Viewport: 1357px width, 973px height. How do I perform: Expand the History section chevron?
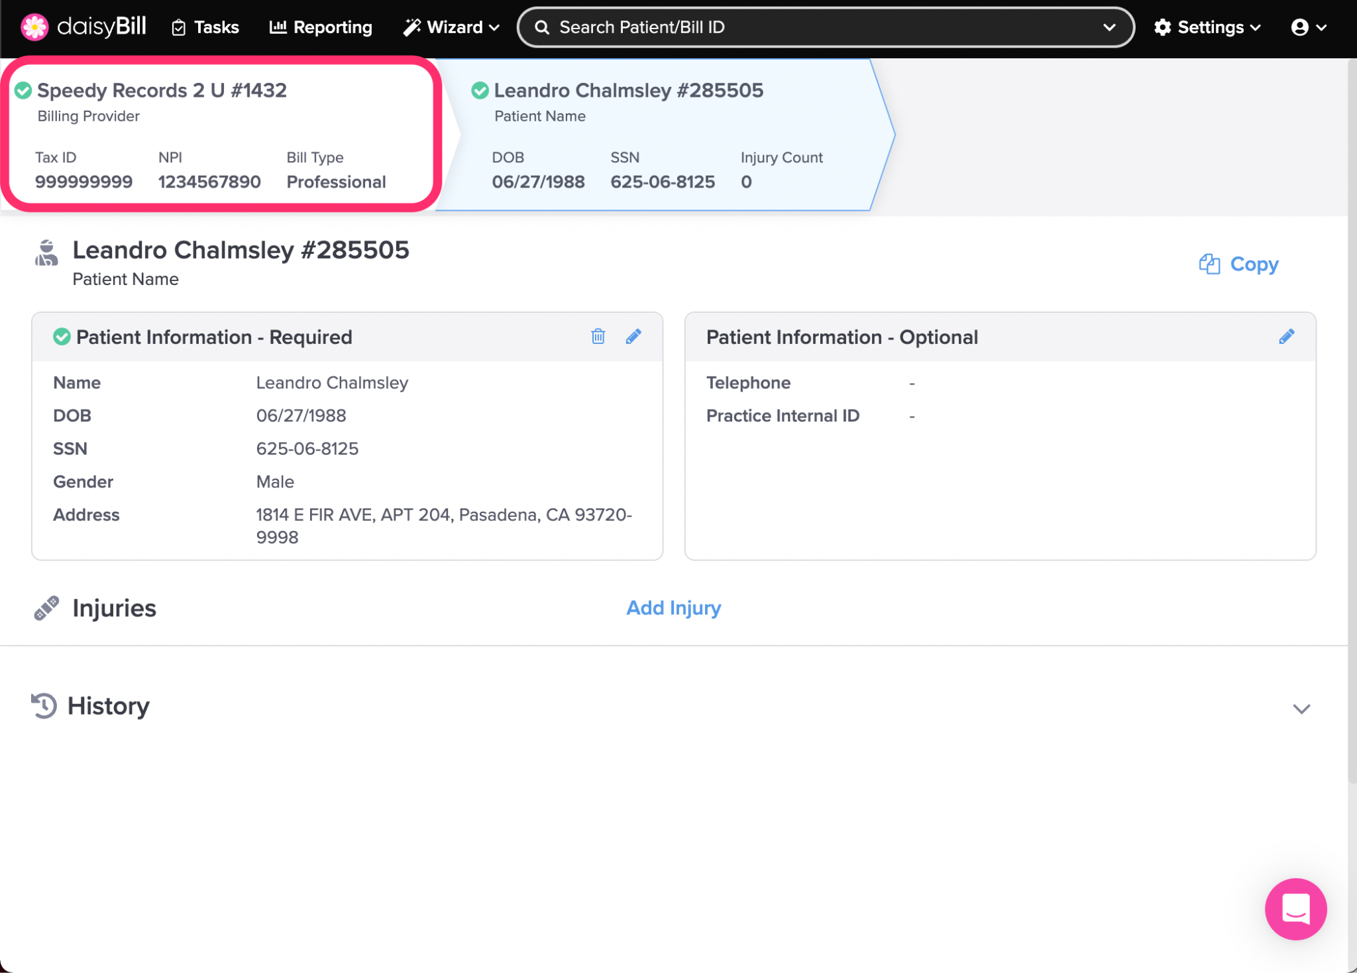[x=1301, y=709]
